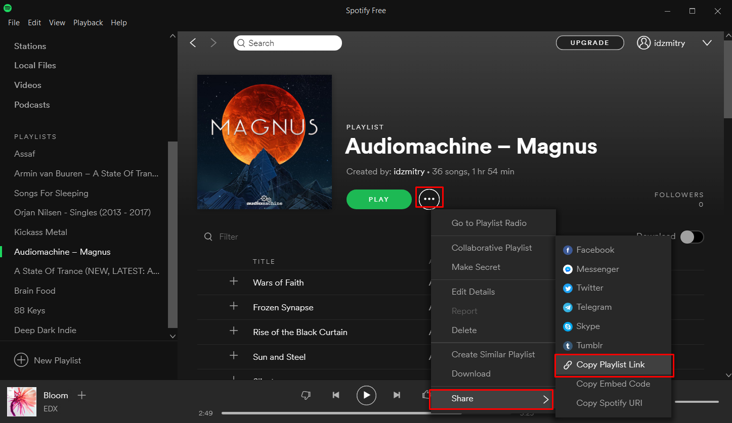Add Sun and Steel with plus icon

[x=234, y=356]
